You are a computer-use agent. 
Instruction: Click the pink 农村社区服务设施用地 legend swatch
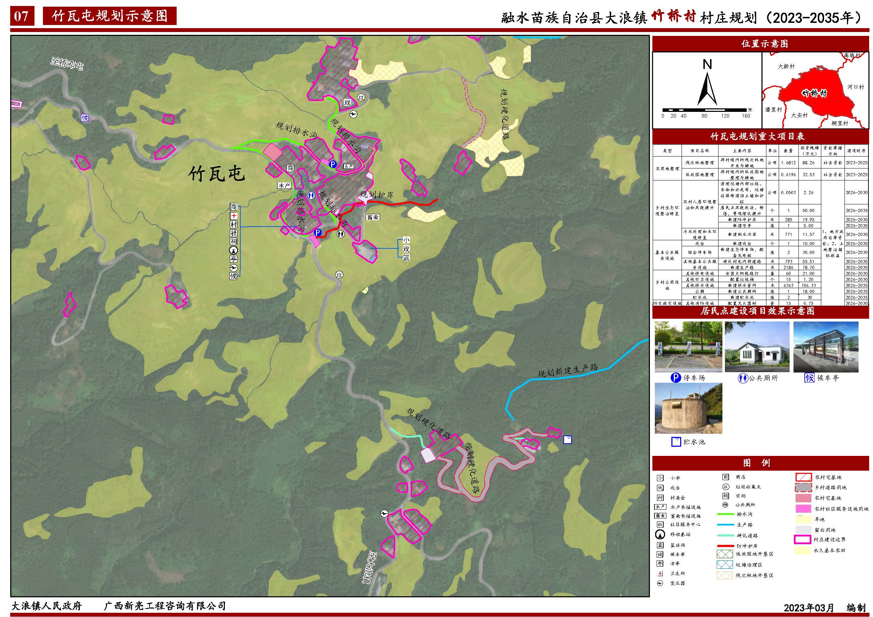(803, 509)
